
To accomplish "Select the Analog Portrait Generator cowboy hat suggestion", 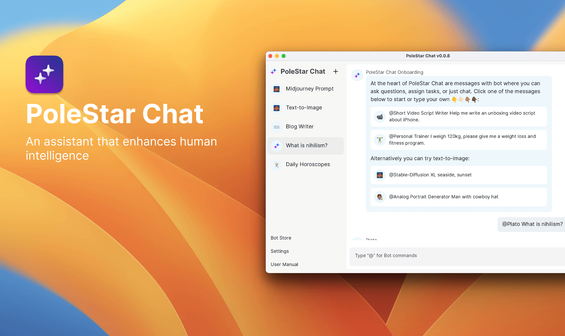I will (x=458, y=197).
